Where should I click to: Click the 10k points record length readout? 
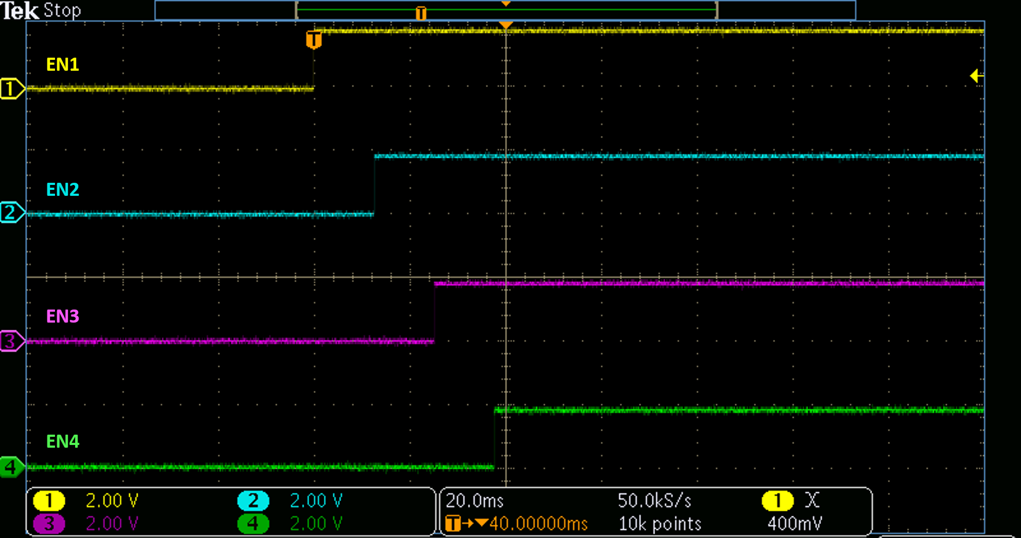[659, 523]
